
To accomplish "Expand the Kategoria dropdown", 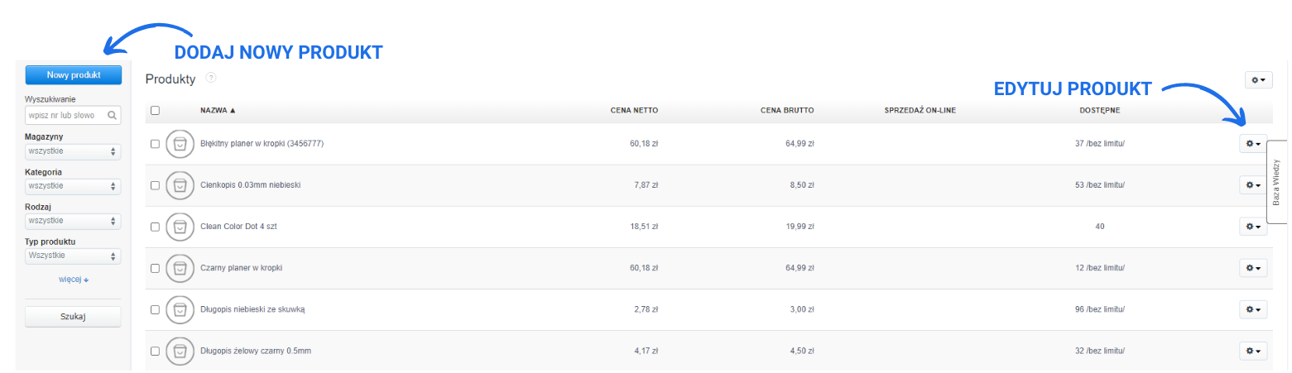I will click(x=73, y=186).
